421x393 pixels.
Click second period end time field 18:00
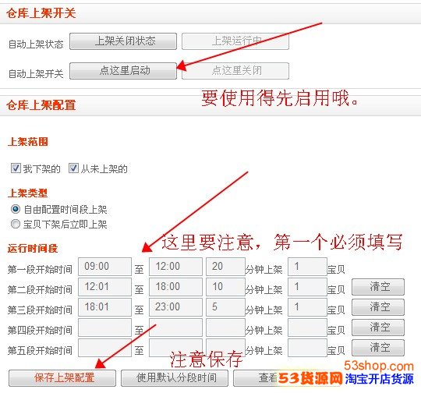pyautogui.click(x=175, y=287)
